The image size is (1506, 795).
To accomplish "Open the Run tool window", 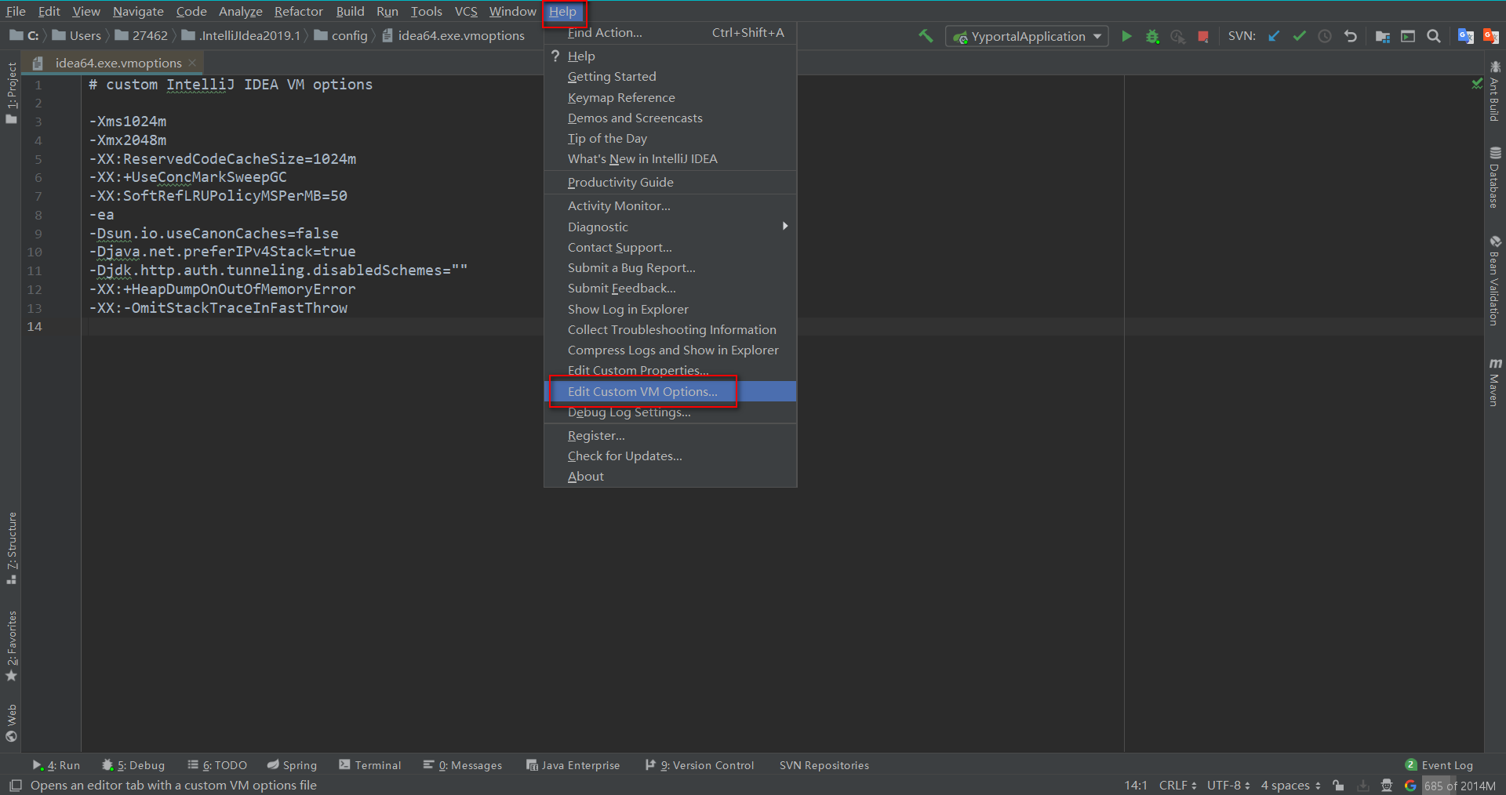I will coord(56,765).
